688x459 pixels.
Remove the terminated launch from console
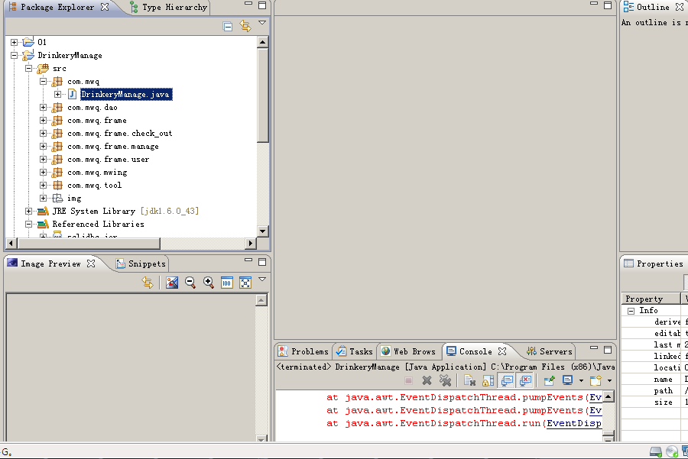pos(427,381)
